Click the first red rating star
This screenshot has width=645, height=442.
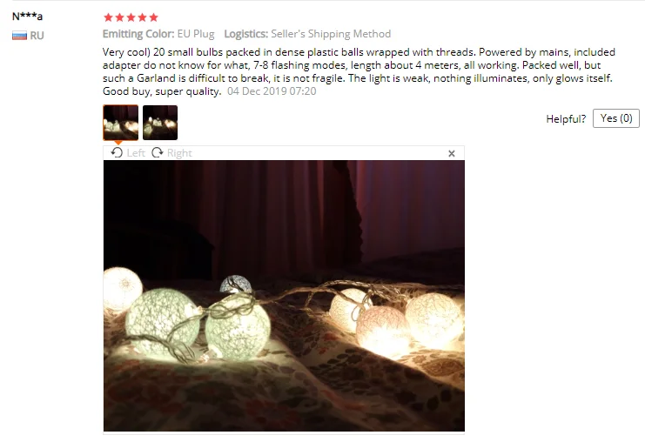click(108, 17)
